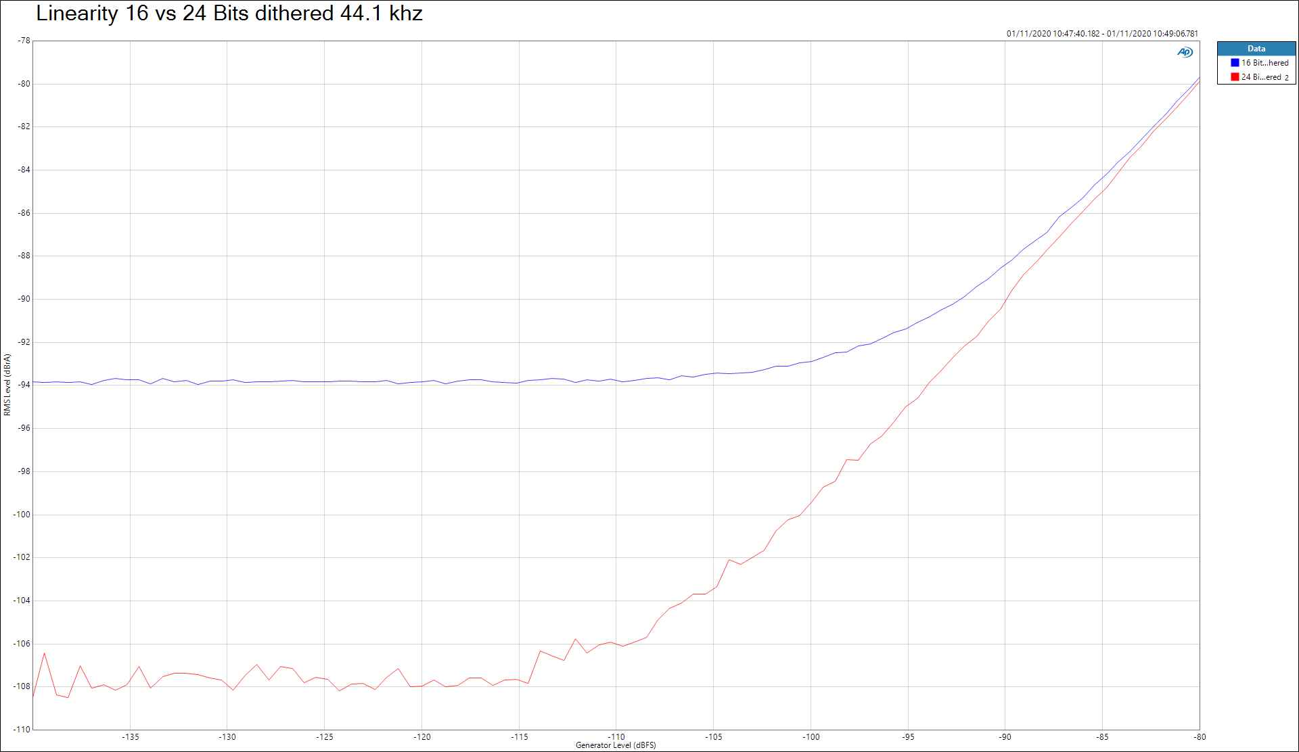Screen dimensions: 1299x752
Task: Click the blue 16 Bit legend swatch
Action: pyautogui.click(x=1235, y=63)
